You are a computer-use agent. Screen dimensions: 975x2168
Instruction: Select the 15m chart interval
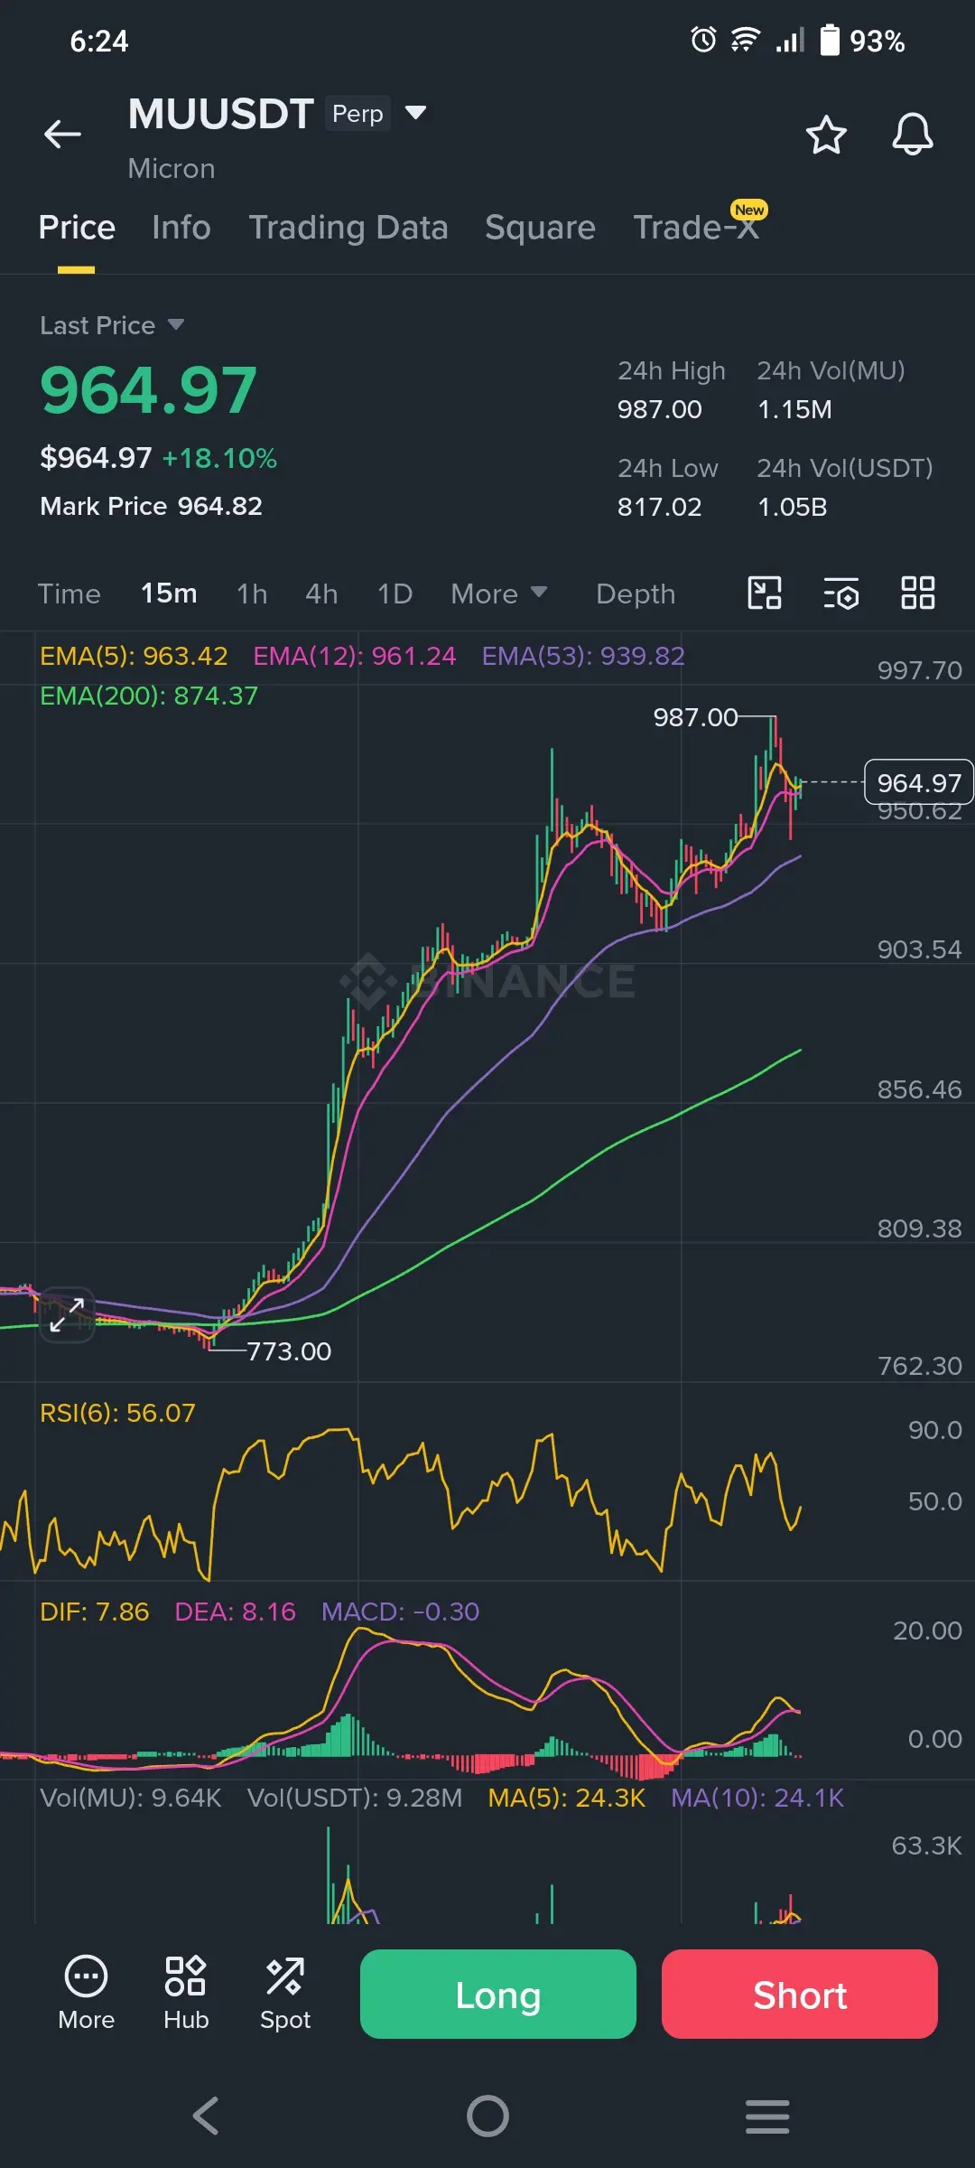coord(169,593)
